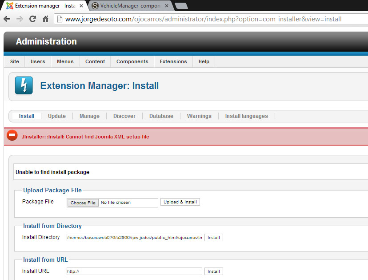Open the Site menu
368x280 pixels.
point(15,61)
